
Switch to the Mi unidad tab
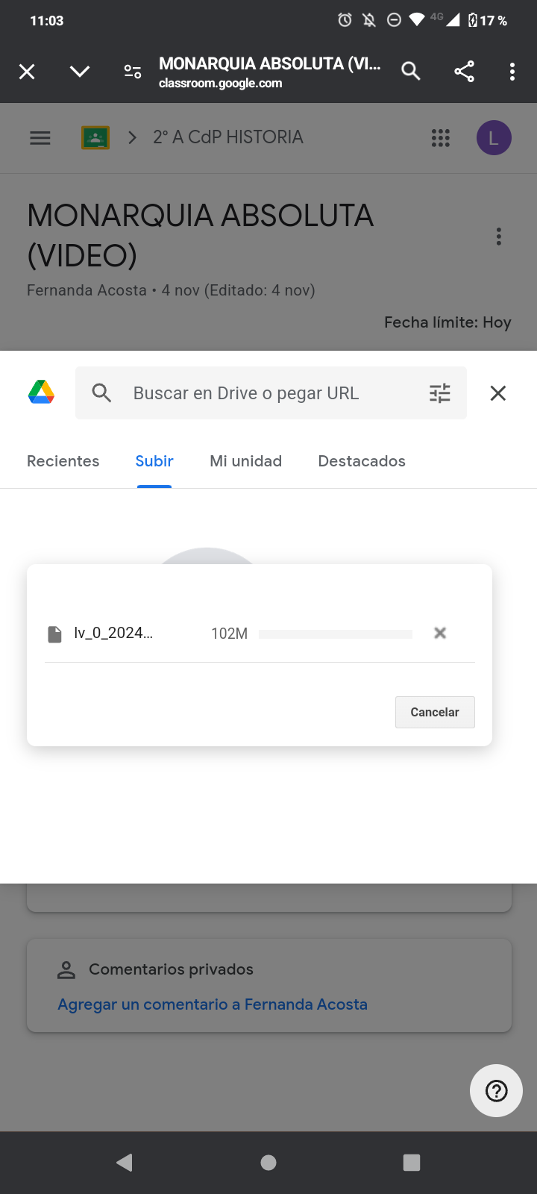click(246, 461)
